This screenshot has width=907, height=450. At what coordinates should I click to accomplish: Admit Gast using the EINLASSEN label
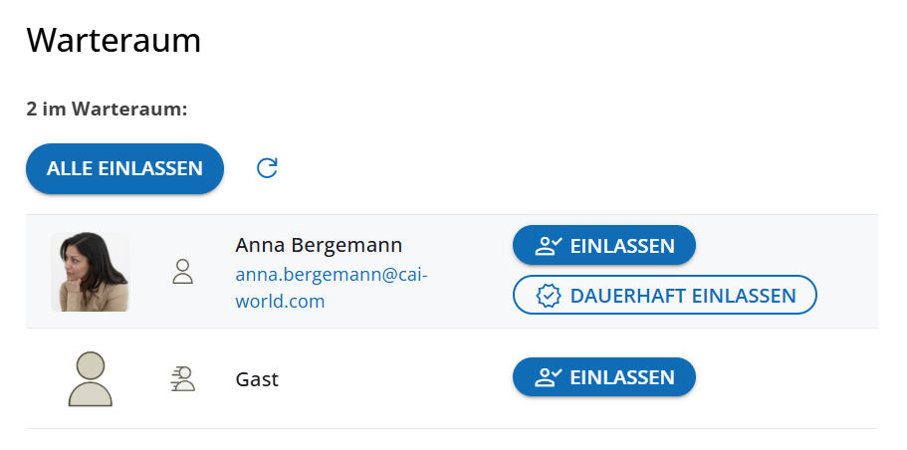tap(622, 378)
